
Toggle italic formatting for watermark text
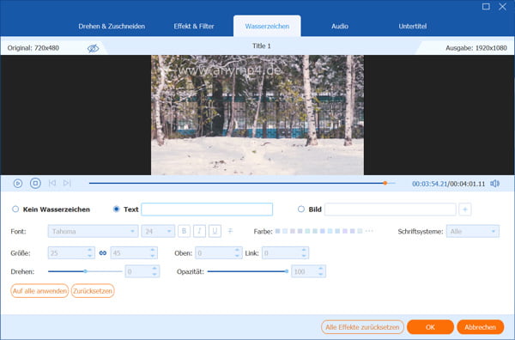(x=199, y=231)
